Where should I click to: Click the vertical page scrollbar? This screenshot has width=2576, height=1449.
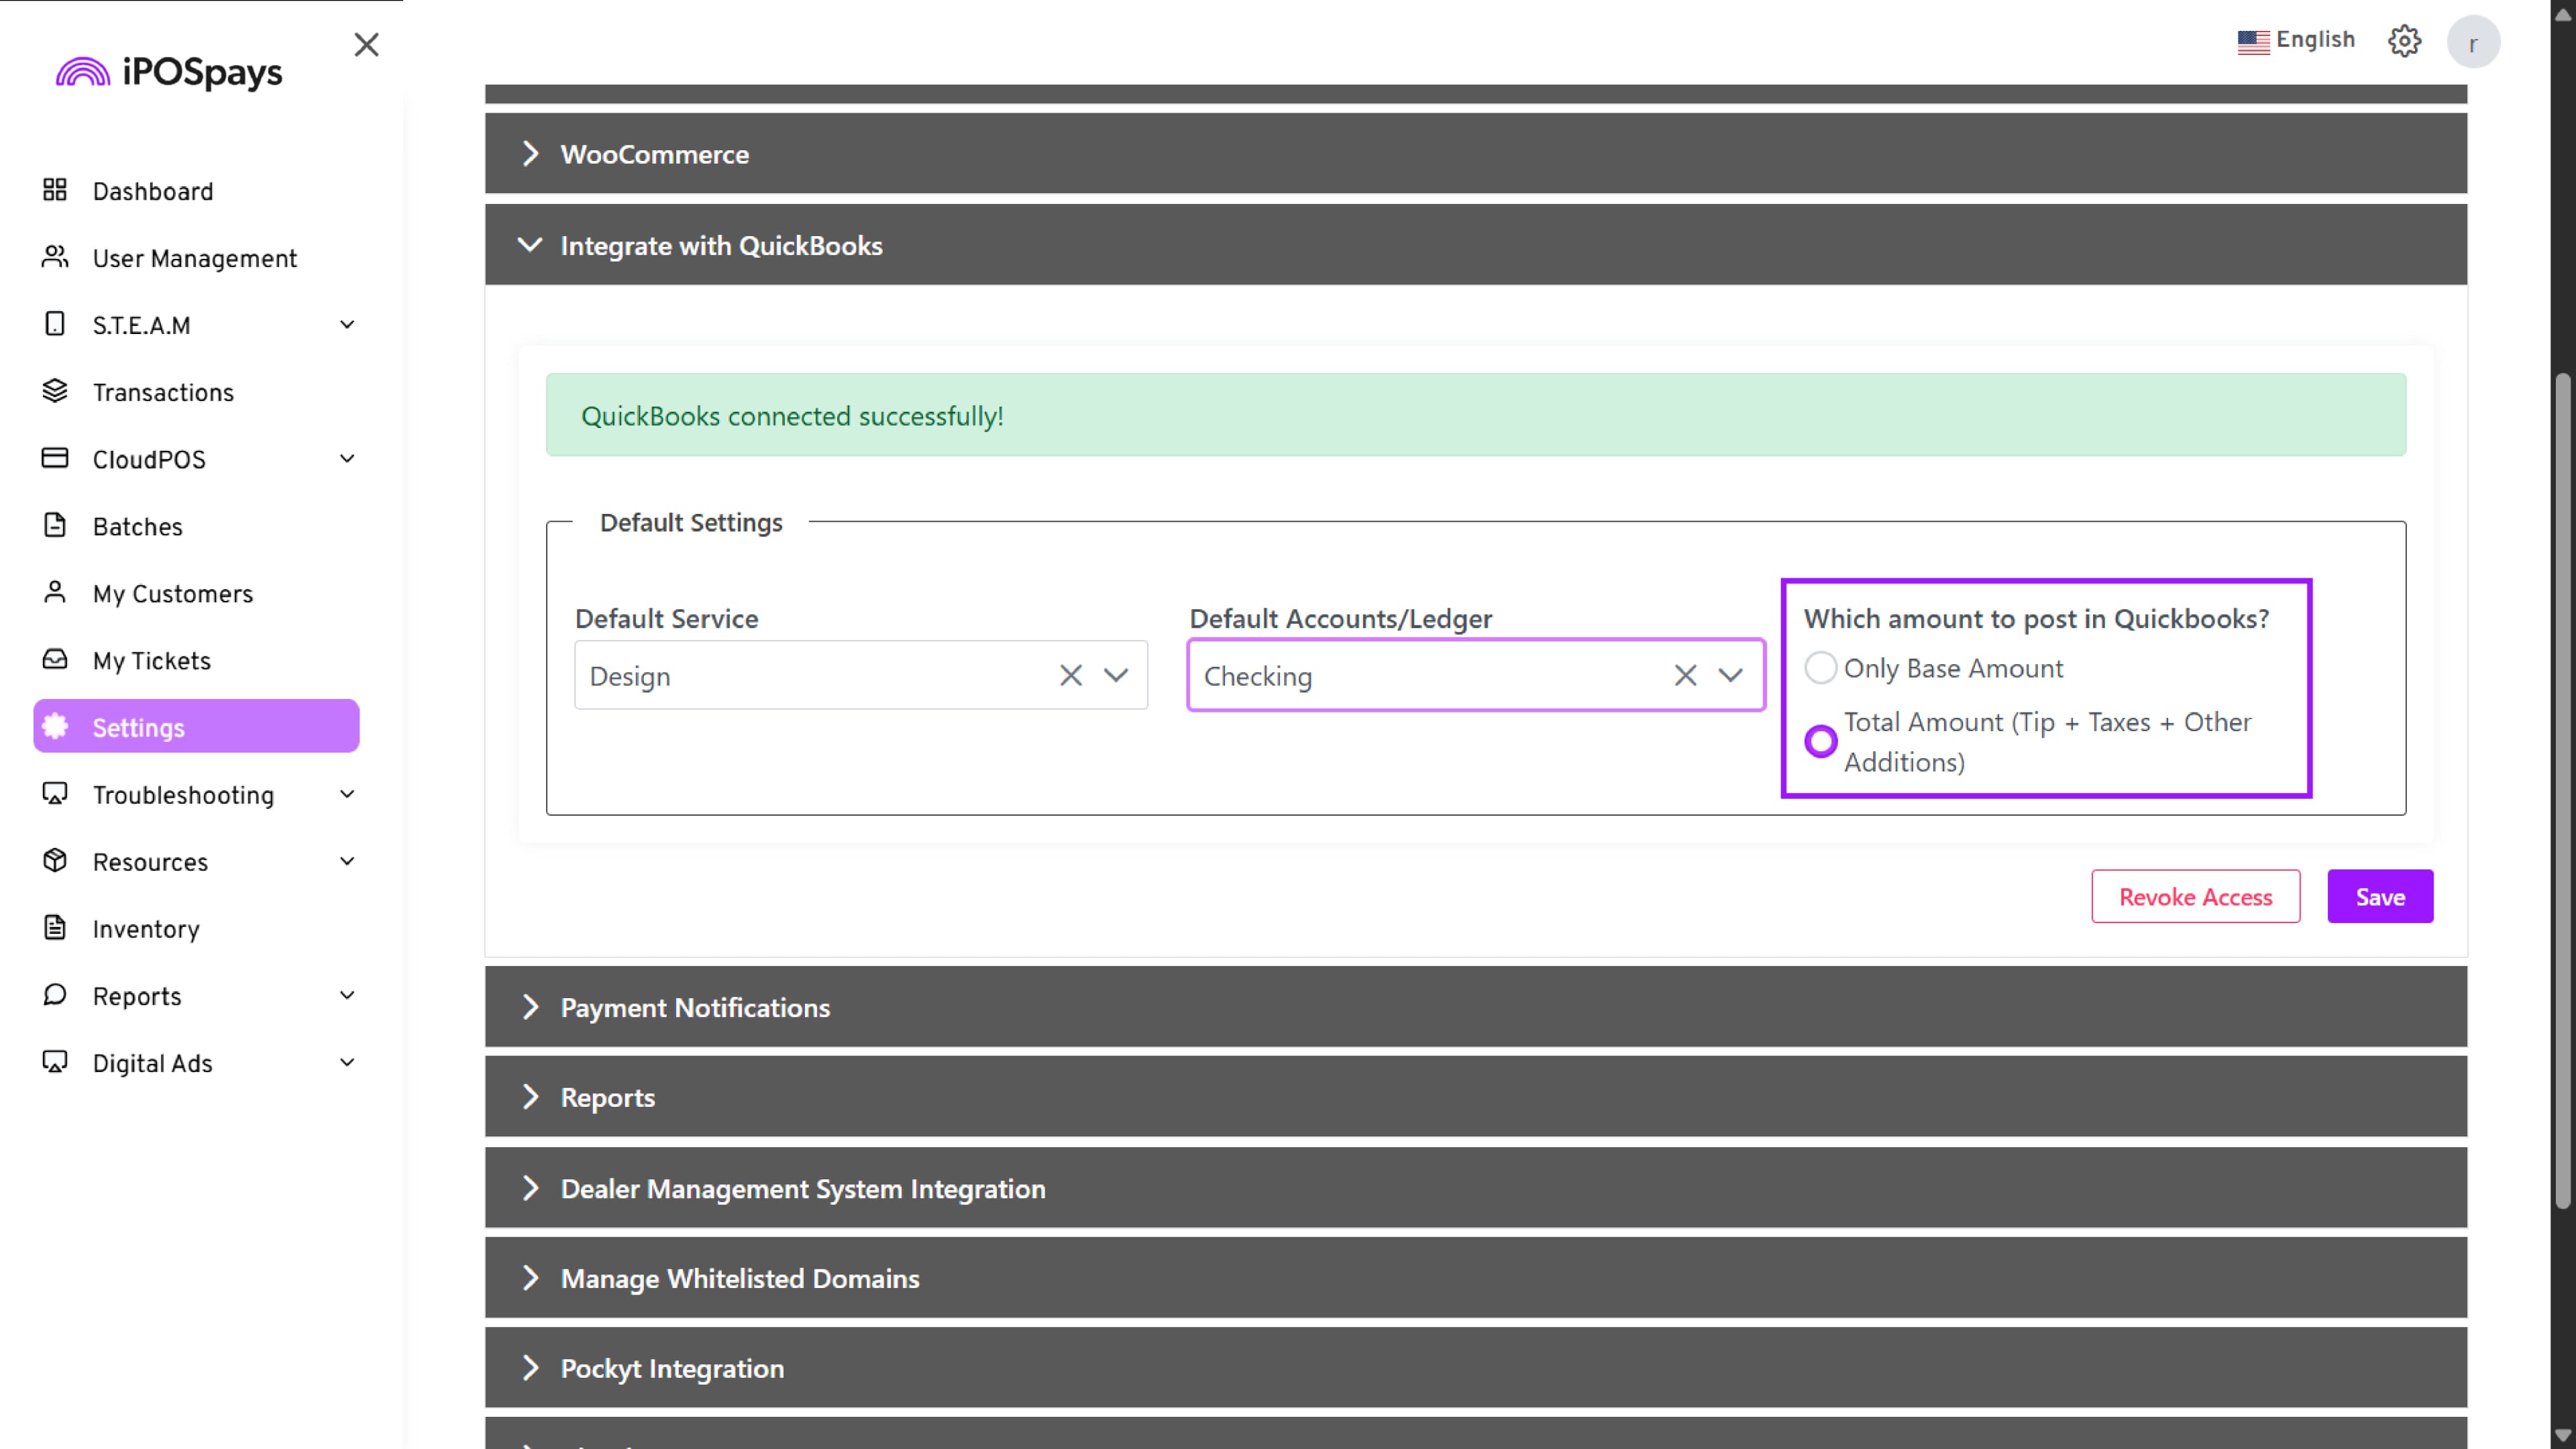point(2562,790)
